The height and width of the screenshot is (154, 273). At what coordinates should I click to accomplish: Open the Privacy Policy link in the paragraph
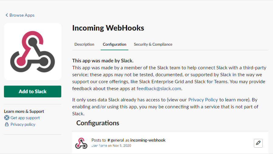tap(203, 100)
